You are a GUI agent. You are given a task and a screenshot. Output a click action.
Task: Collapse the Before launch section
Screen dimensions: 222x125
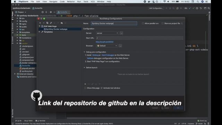[84, 68]
